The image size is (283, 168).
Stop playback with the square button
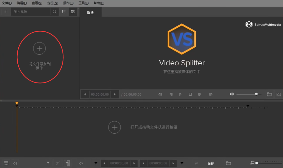click(190, 94)
